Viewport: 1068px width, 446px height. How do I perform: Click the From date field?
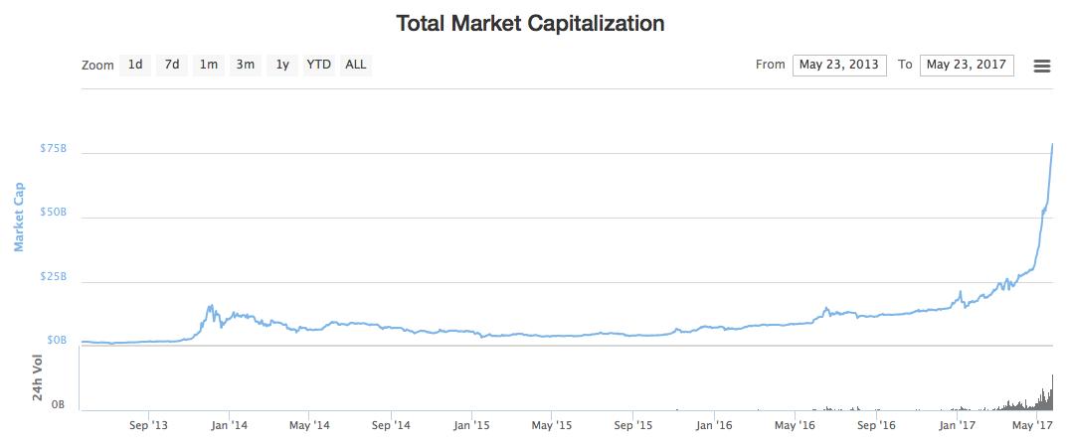839,65
